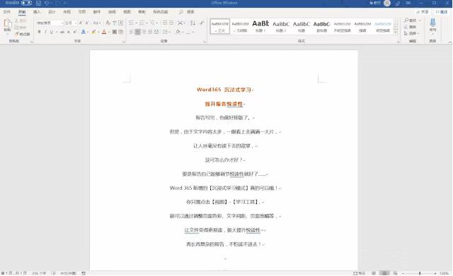Select the Format Painter brush

point(17,34)
